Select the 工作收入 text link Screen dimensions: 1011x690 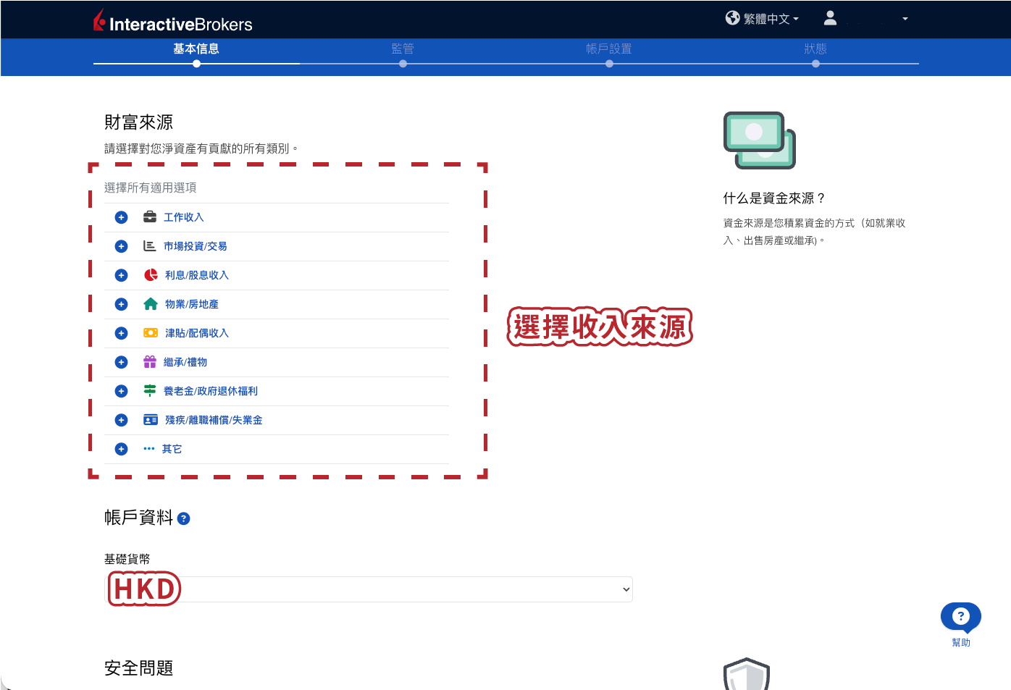[x=184, y=217]
